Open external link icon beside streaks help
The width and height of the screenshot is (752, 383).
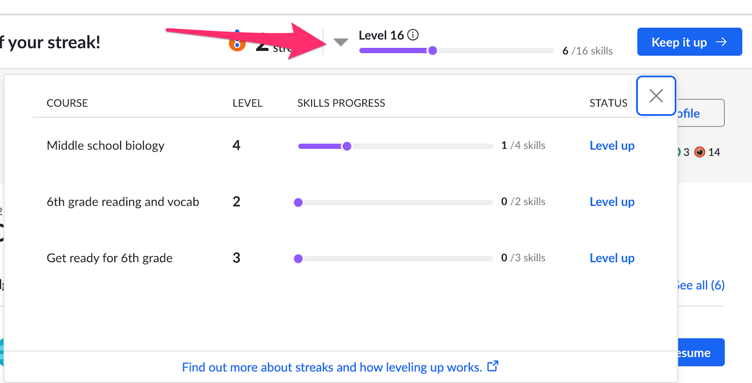point(493,366)
